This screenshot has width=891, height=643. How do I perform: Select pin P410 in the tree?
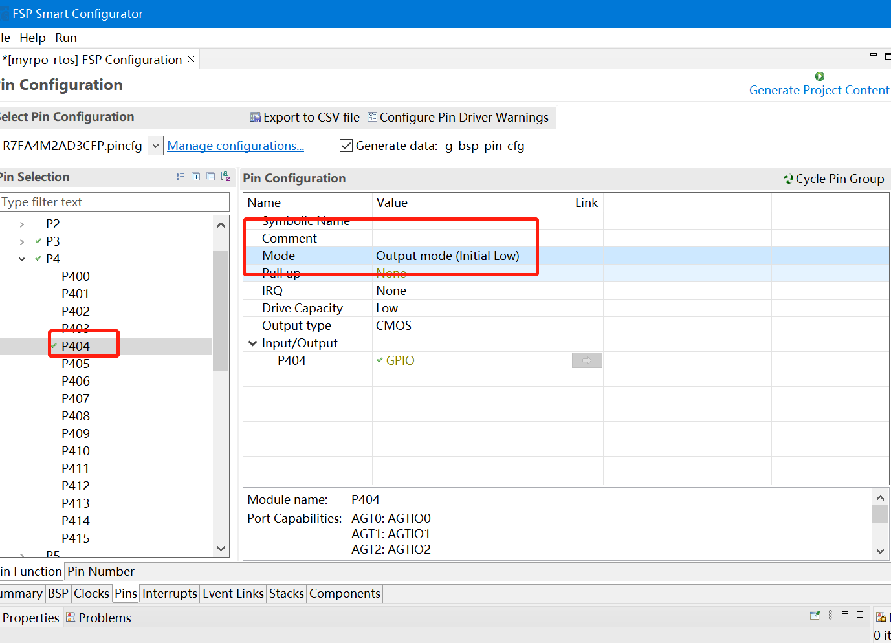click(x=76, y=451)
